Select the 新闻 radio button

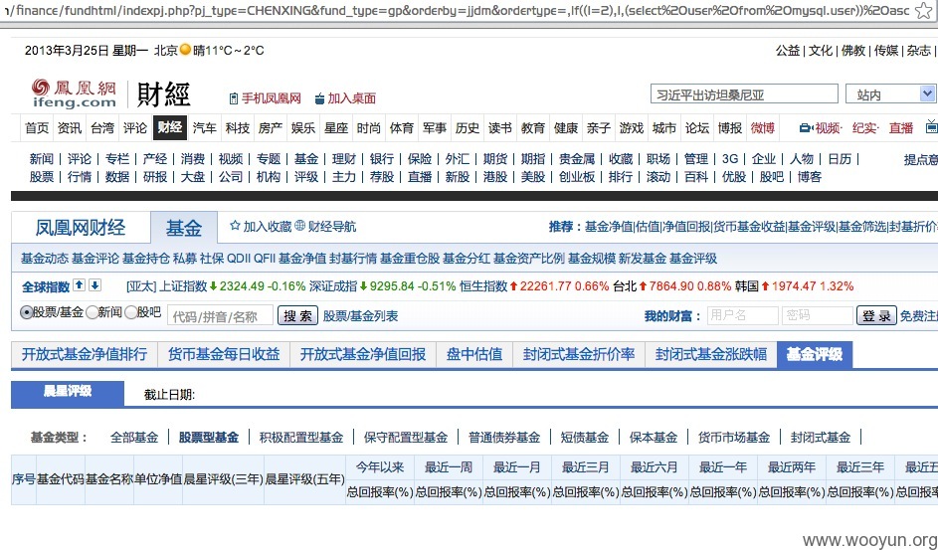[x=92, y=312]
